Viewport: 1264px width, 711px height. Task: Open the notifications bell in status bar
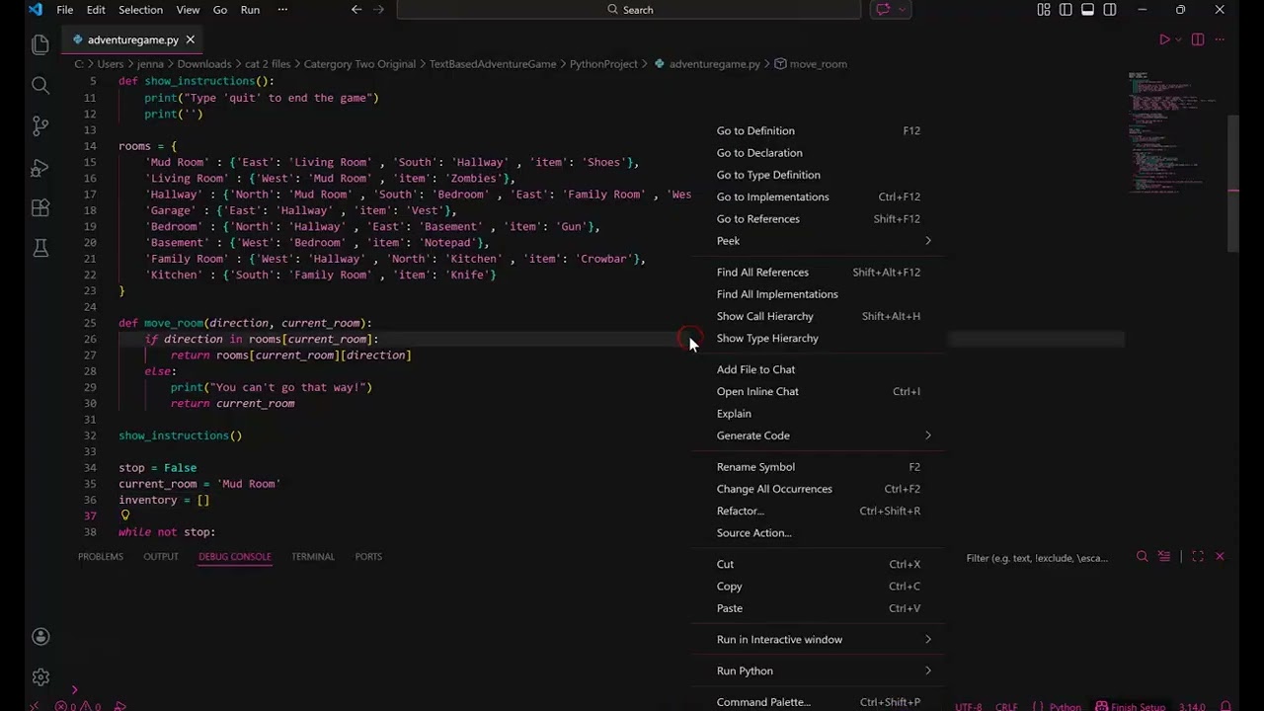pyautogui.click(x=1225, y=707)
